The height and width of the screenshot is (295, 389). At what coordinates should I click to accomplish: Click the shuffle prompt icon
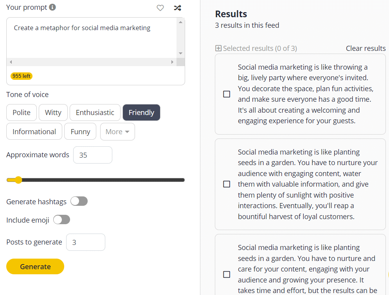click(x=177, y=8)
